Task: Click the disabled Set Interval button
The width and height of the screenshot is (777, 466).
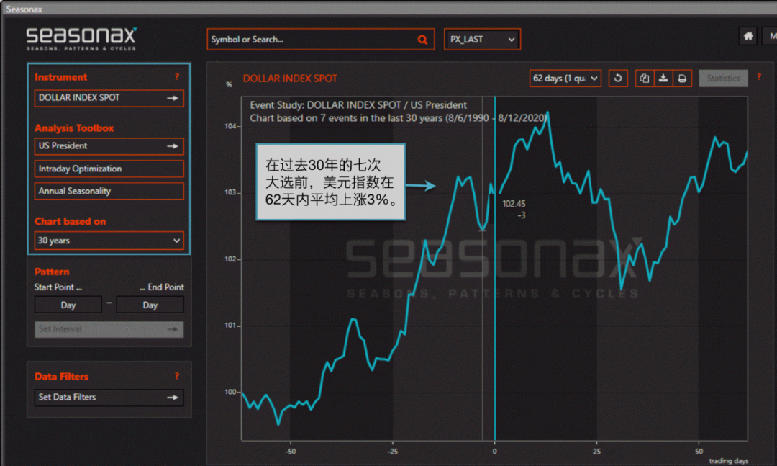Action: [x=109, y=329]
